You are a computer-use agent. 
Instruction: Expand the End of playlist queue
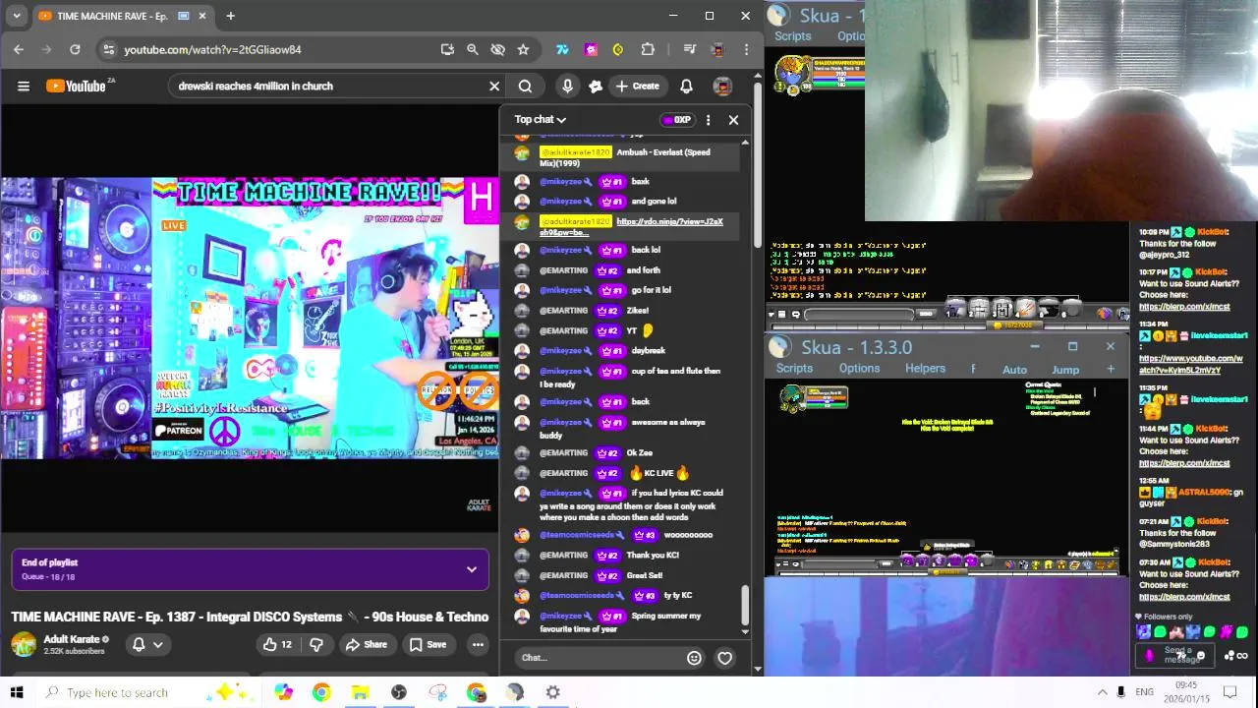pos(472,569)
